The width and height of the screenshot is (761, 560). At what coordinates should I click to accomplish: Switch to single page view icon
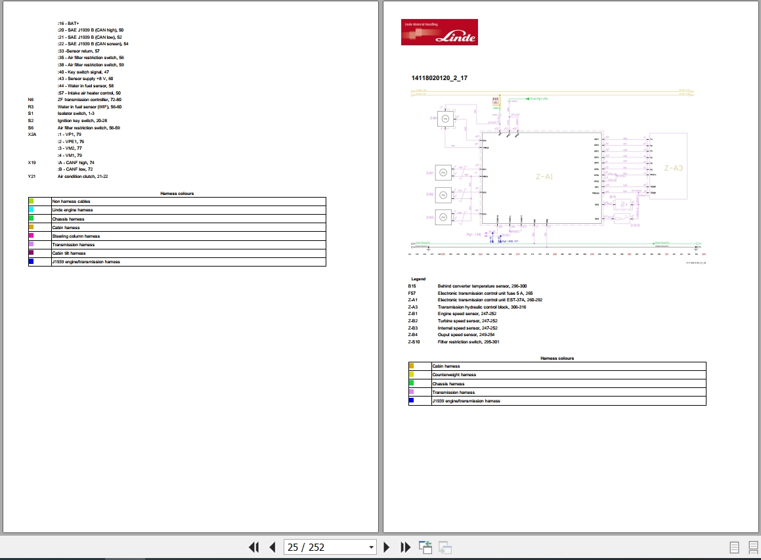[734, 548]
